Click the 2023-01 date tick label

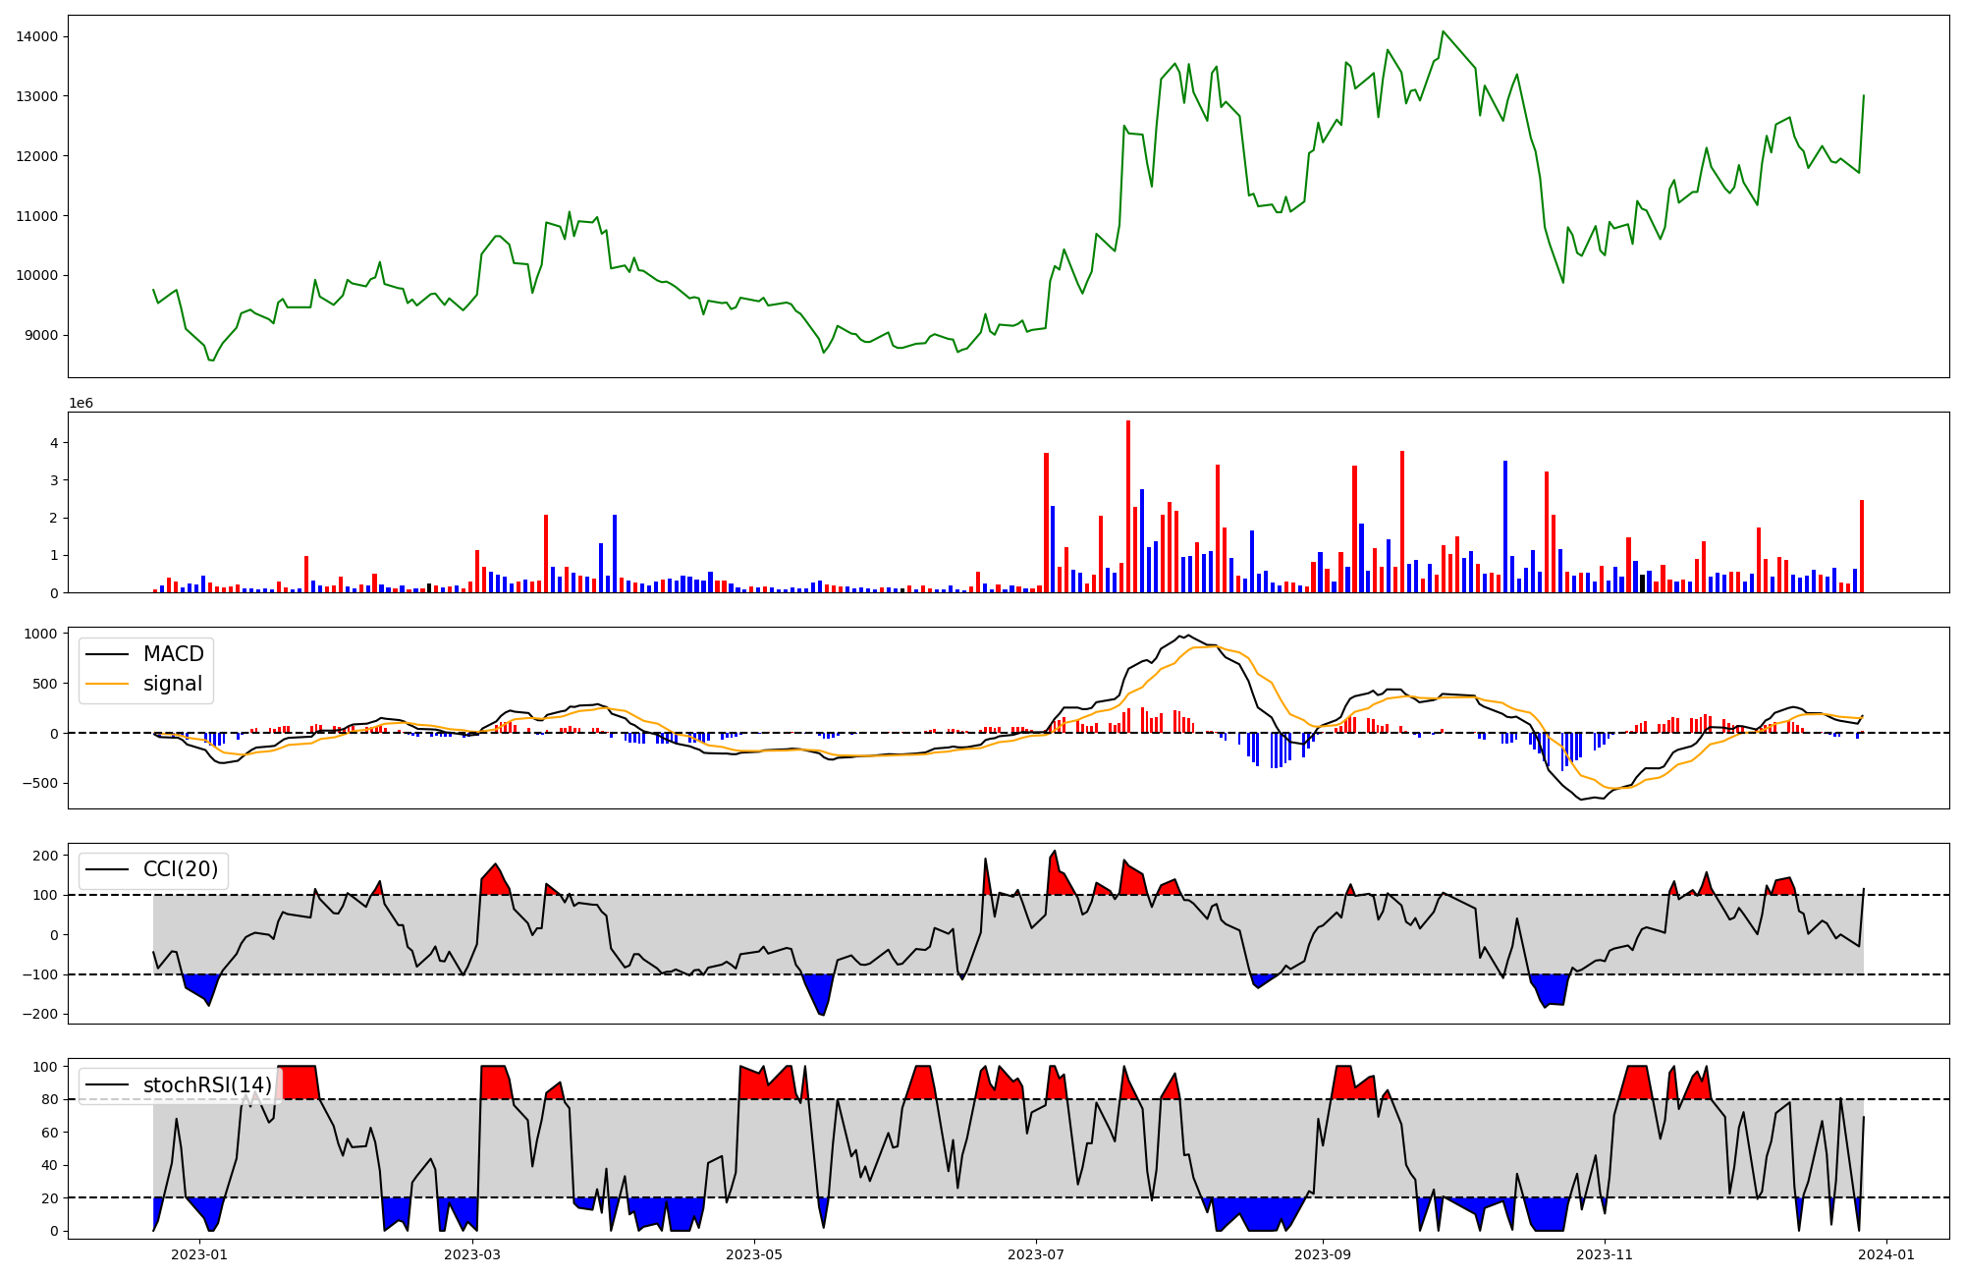(x=199, y=1254)
